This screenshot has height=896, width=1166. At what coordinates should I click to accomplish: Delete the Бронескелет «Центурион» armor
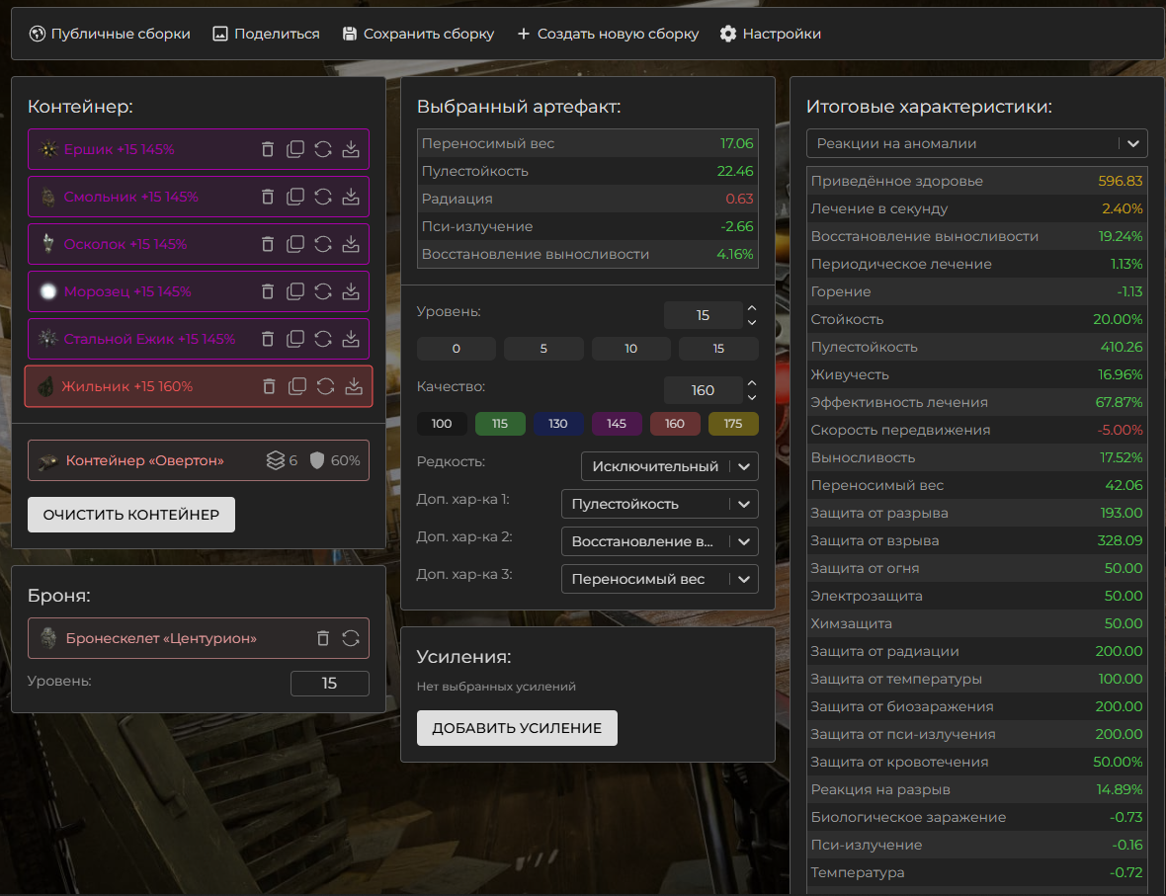(322, 638)
